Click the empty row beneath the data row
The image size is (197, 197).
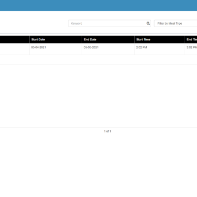[x=98, y=60]
